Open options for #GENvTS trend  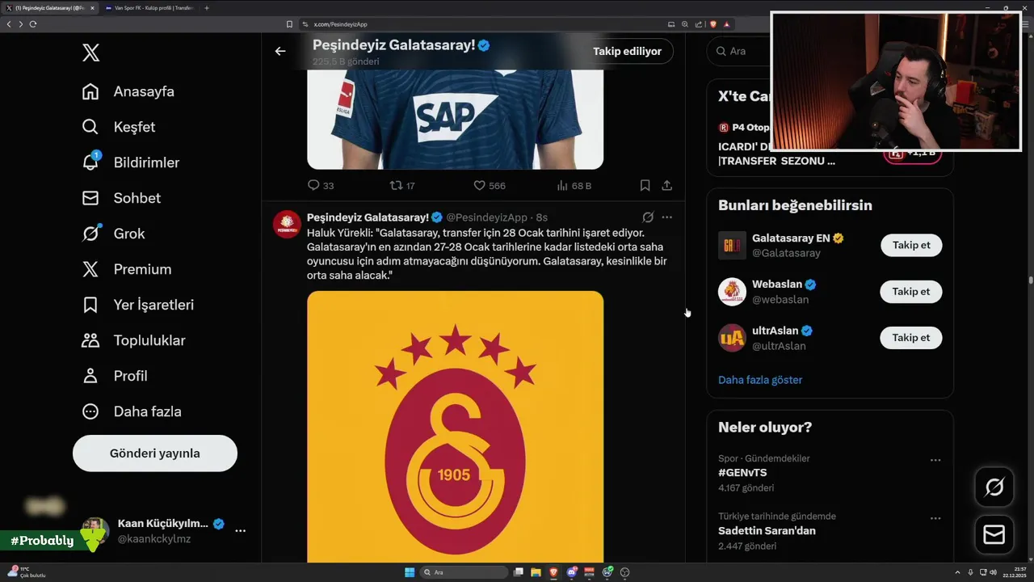click(x=935, y=460)
